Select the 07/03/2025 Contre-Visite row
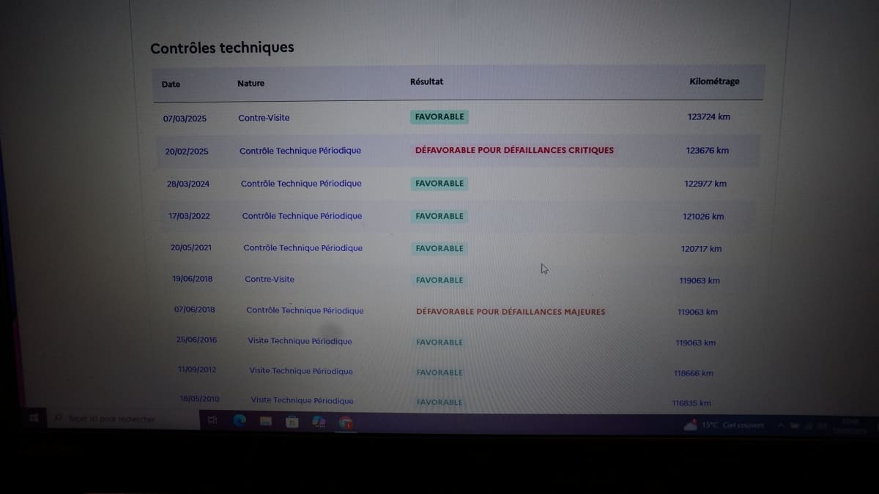Viewport: 879px width, 494px height. click(264, 118)
